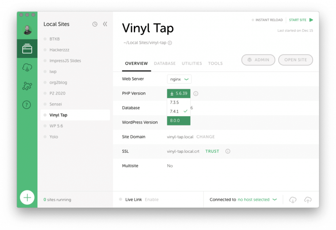Viewport: 336px width, 230px height.
Task: Switch to the Overview tab
Action: click(136, 64)
